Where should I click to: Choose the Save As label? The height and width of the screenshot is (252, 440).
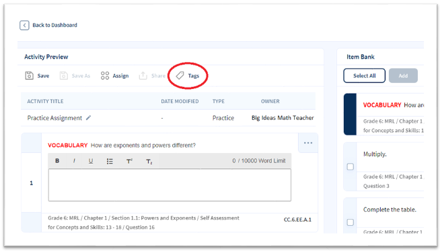point(81,76)
